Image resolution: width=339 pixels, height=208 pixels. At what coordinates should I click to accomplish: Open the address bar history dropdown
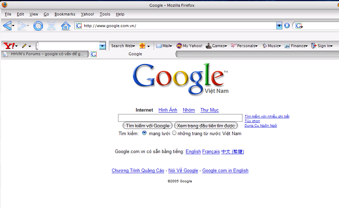click(279, 25)
